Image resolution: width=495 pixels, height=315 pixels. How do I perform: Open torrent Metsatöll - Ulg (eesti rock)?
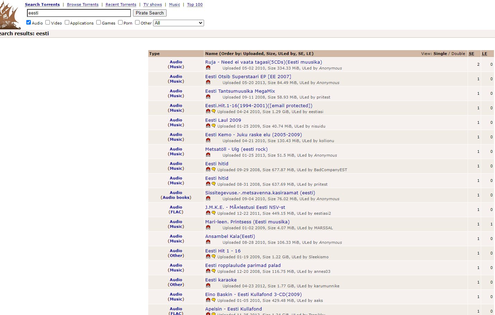click(x=236, y=149)
